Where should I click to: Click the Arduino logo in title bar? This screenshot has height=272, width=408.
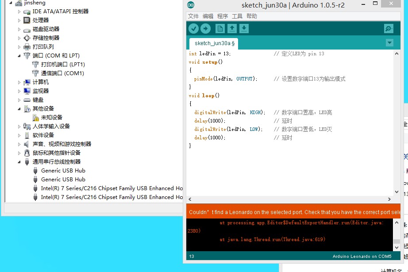tap(190, 5)
